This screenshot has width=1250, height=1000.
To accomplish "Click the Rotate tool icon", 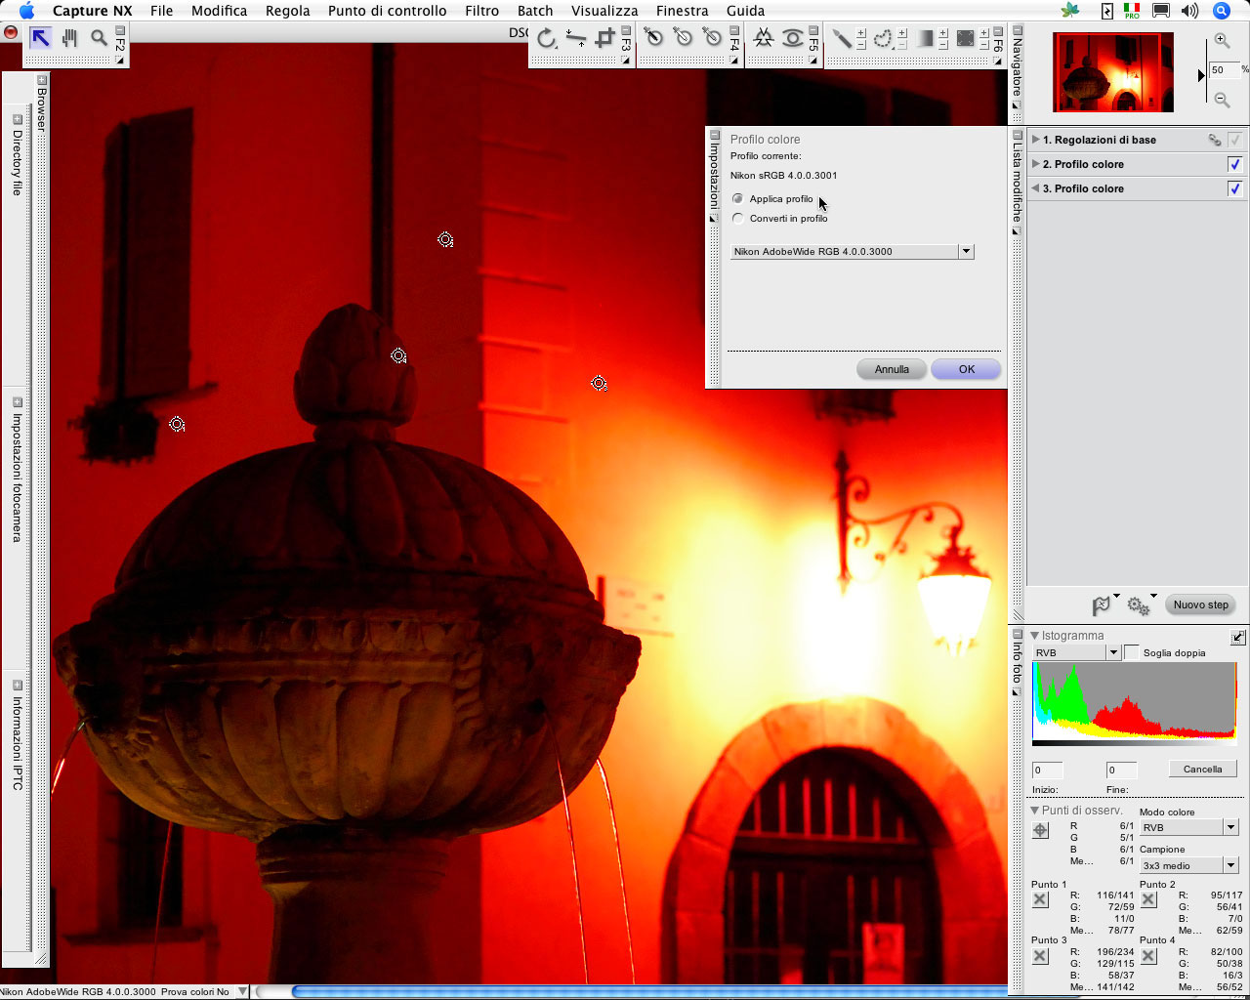I will 547,38.
